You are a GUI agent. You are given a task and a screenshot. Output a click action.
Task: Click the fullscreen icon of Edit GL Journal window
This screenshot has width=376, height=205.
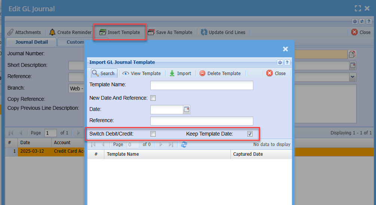click(x=358, y=8)
